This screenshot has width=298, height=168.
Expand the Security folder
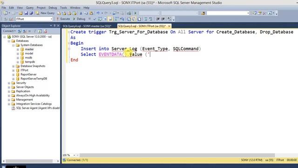[9, 83]
